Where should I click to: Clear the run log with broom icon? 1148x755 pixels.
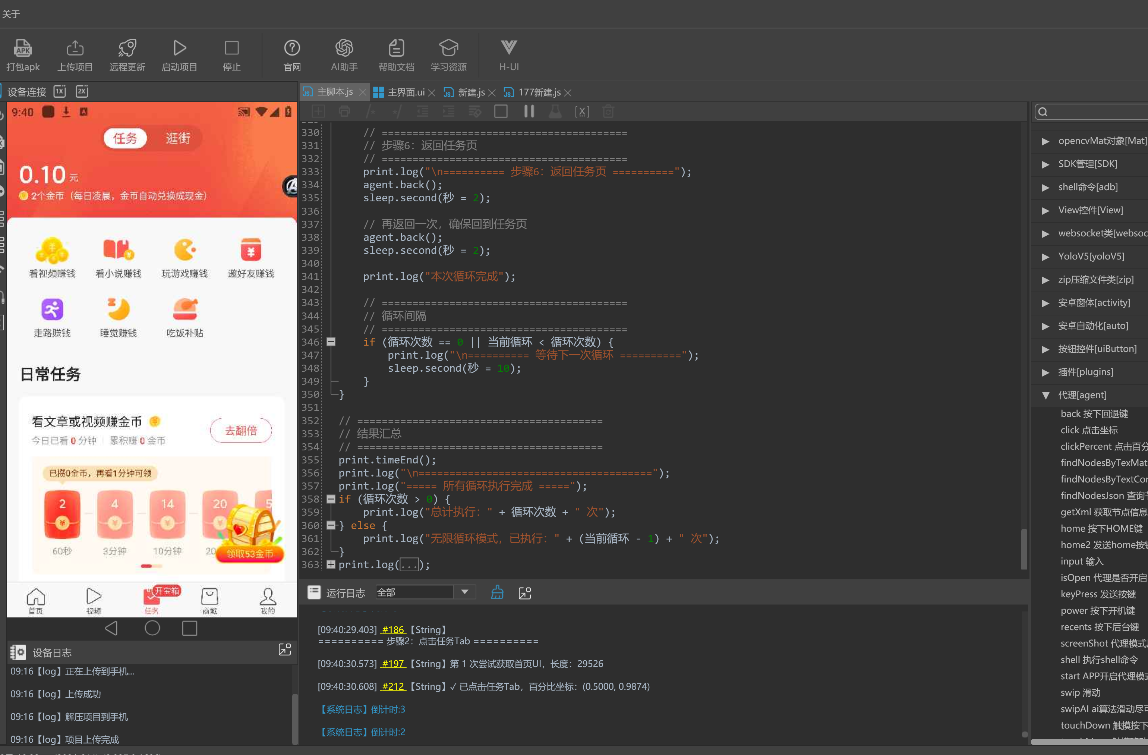(497, 592)
